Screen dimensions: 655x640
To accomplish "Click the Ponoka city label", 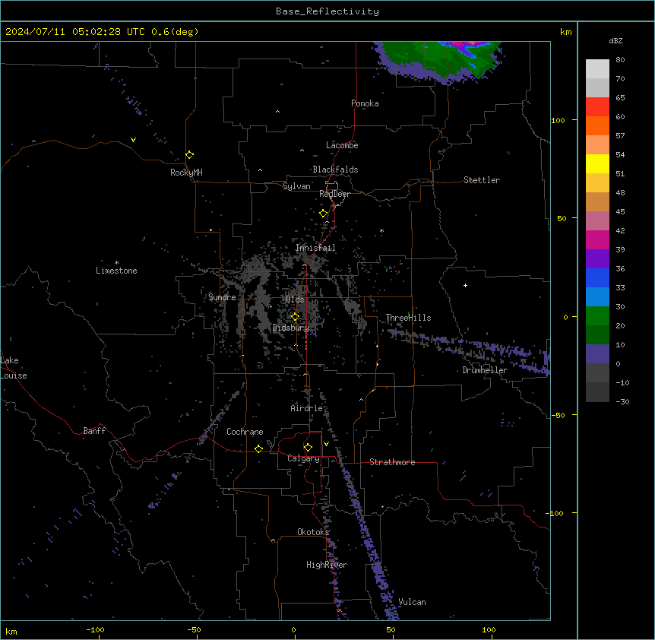I will (365, 103).
